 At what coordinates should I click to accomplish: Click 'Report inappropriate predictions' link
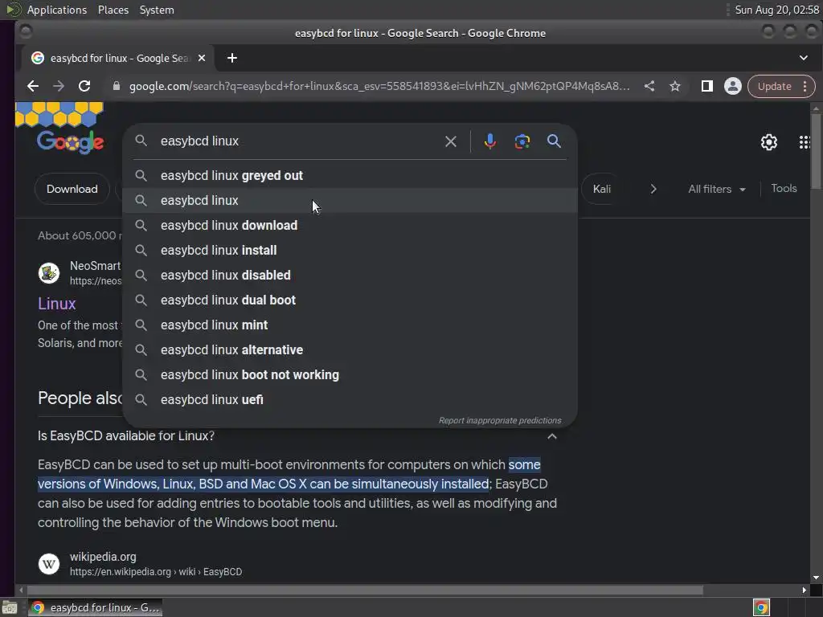click(x=500, y=421)
